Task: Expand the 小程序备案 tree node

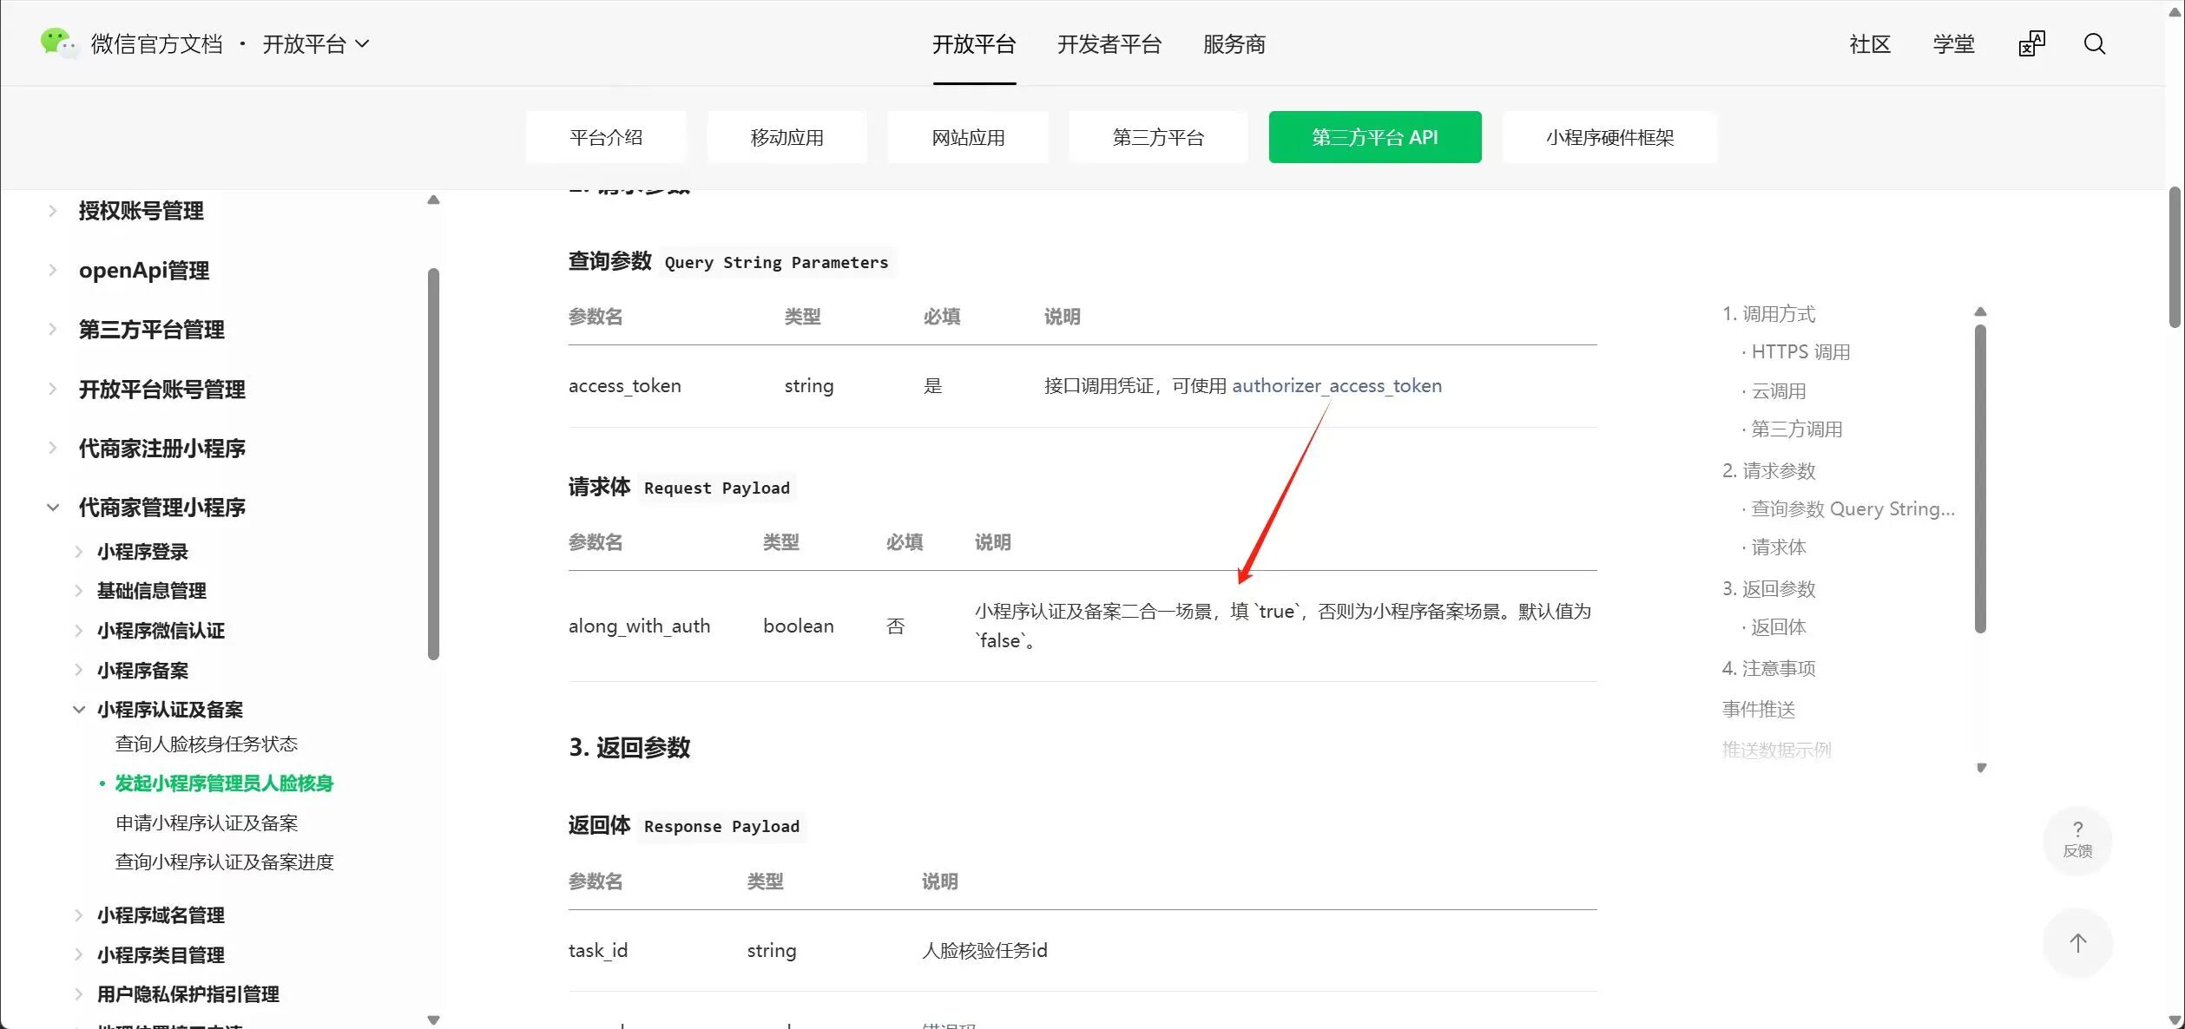Action: tap(79, 670)
